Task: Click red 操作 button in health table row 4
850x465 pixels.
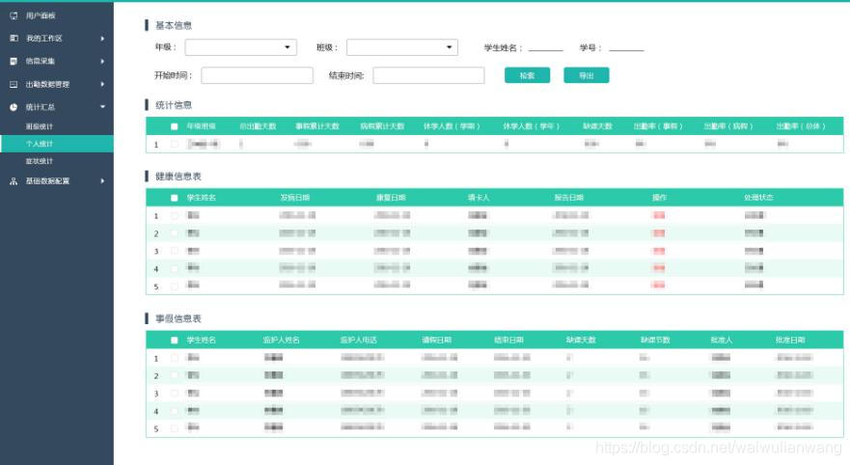Action: (659, 268)
